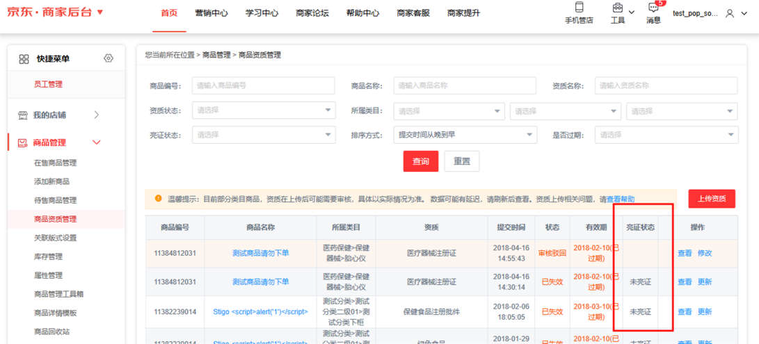The height and width of the screenshot is (344, 759).
Task: Open 测试商品请勿下单 in the 审核驳回 row
Action: click(260, 253)
